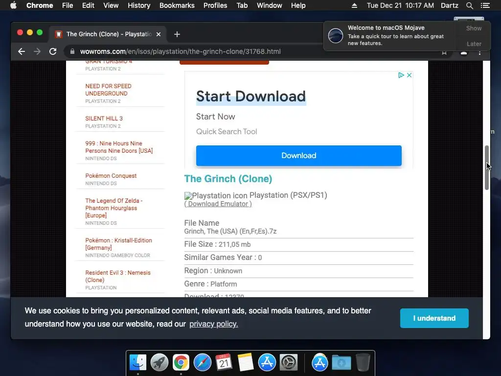This screenshot has height=376, width=501.
Task: Close the ad with the X icon
Action: coord(409,75)
